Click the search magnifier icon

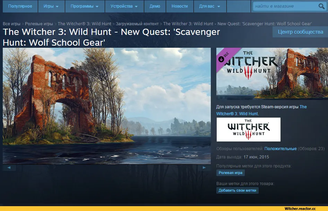321,6
